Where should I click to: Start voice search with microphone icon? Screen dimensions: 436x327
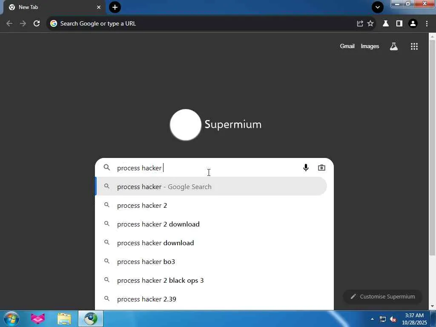click(x=306, y=168)
